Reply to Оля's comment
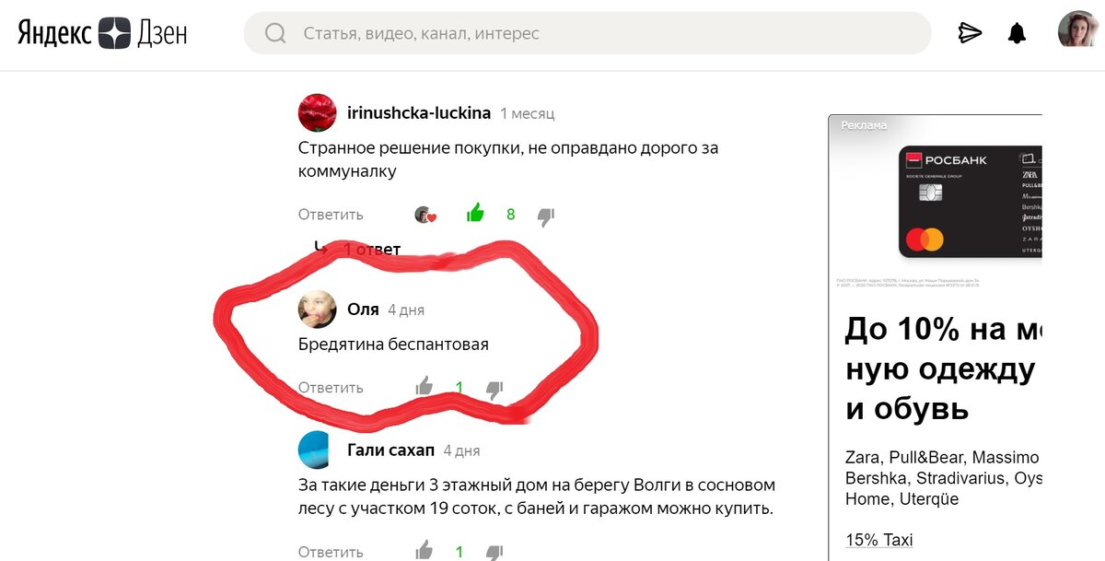This screenshot has height=561, width=1105. (331, 388)
